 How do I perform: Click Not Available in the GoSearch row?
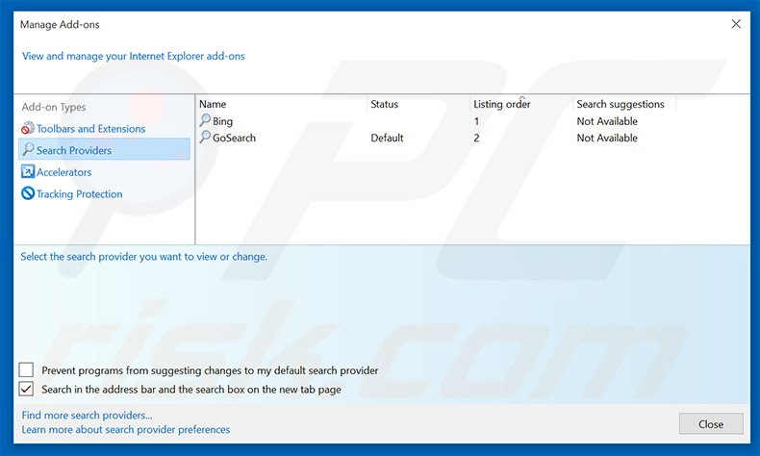tap(607, 138)
